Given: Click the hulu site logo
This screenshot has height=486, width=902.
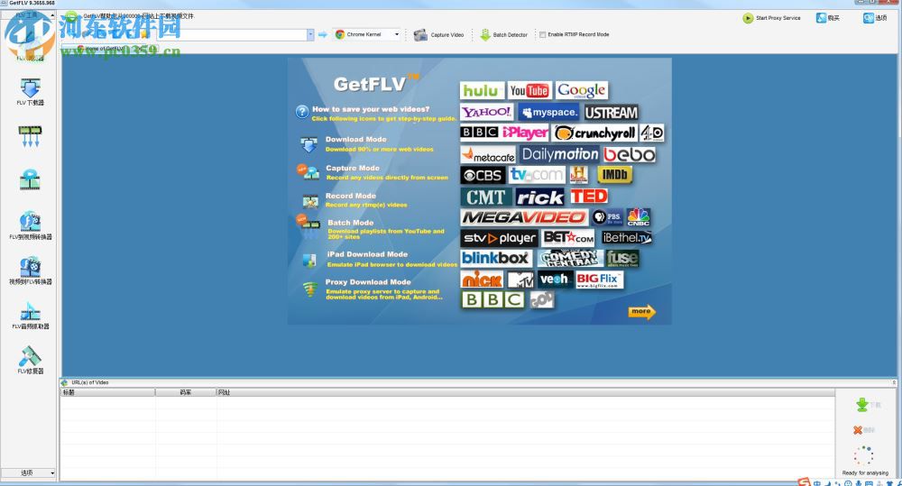Looking at the screenshot, I should click(x=482, y=90).
